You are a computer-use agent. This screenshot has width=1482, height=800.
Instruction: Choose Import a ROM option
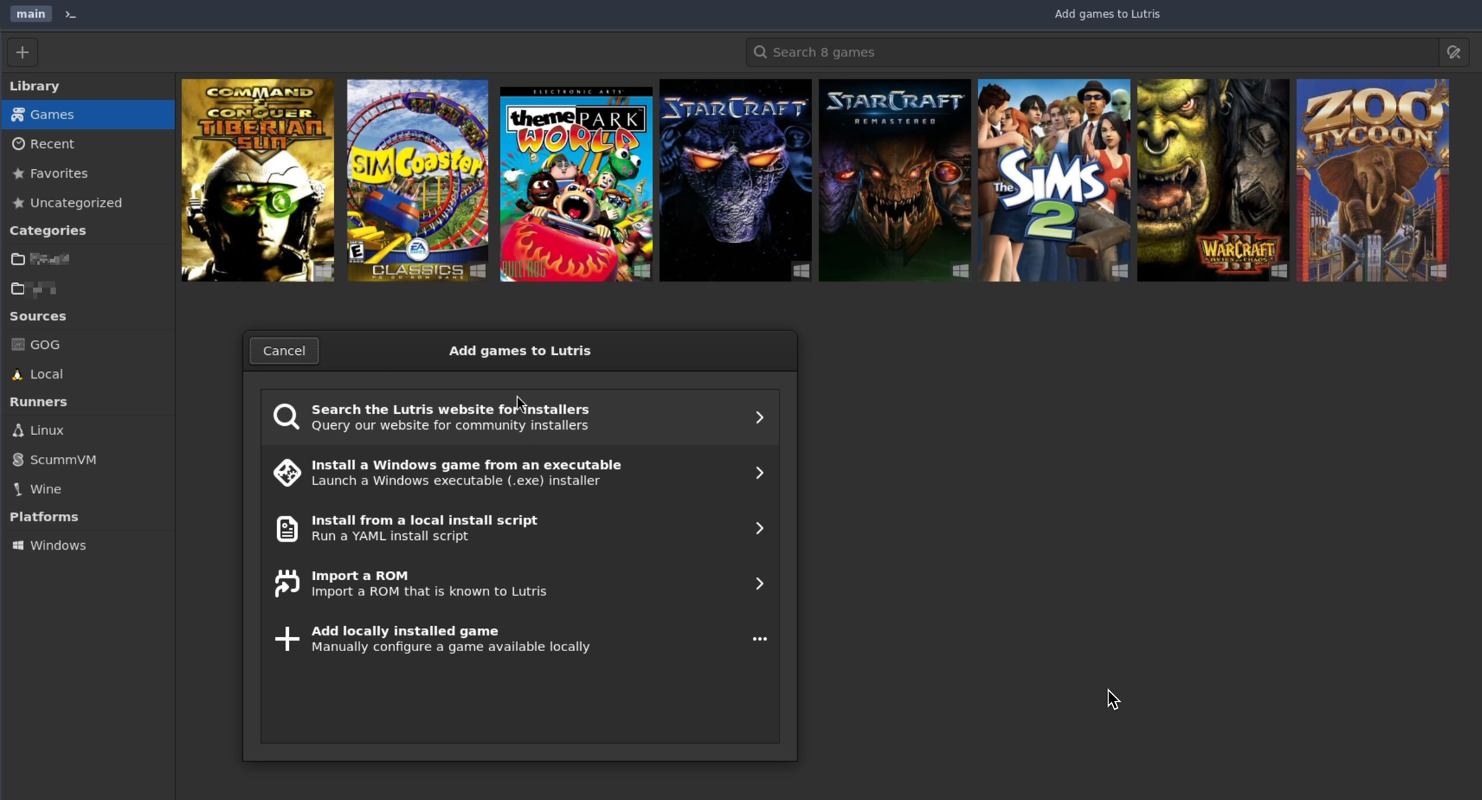tap(520, 584)
